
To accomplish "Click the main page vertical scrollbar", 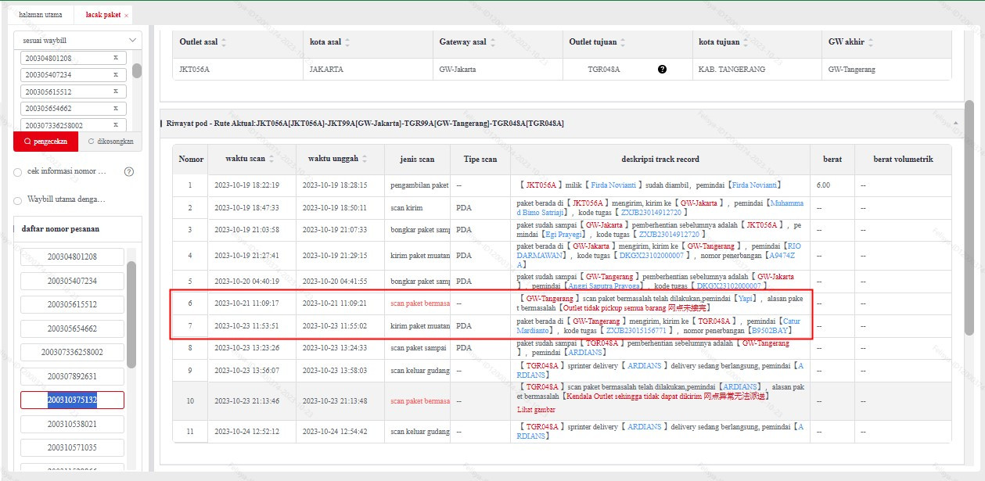I will [969, 218].
